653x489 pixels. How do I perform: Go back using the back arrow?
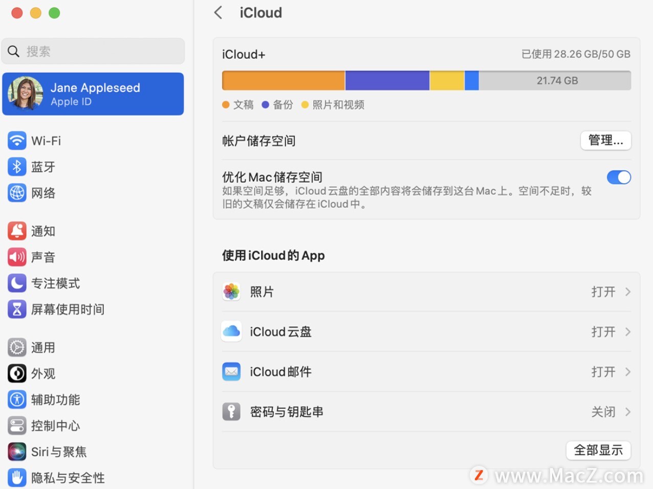(x=218, y=13)
